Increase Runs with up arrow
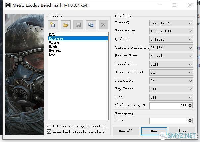 click(190, 119)
